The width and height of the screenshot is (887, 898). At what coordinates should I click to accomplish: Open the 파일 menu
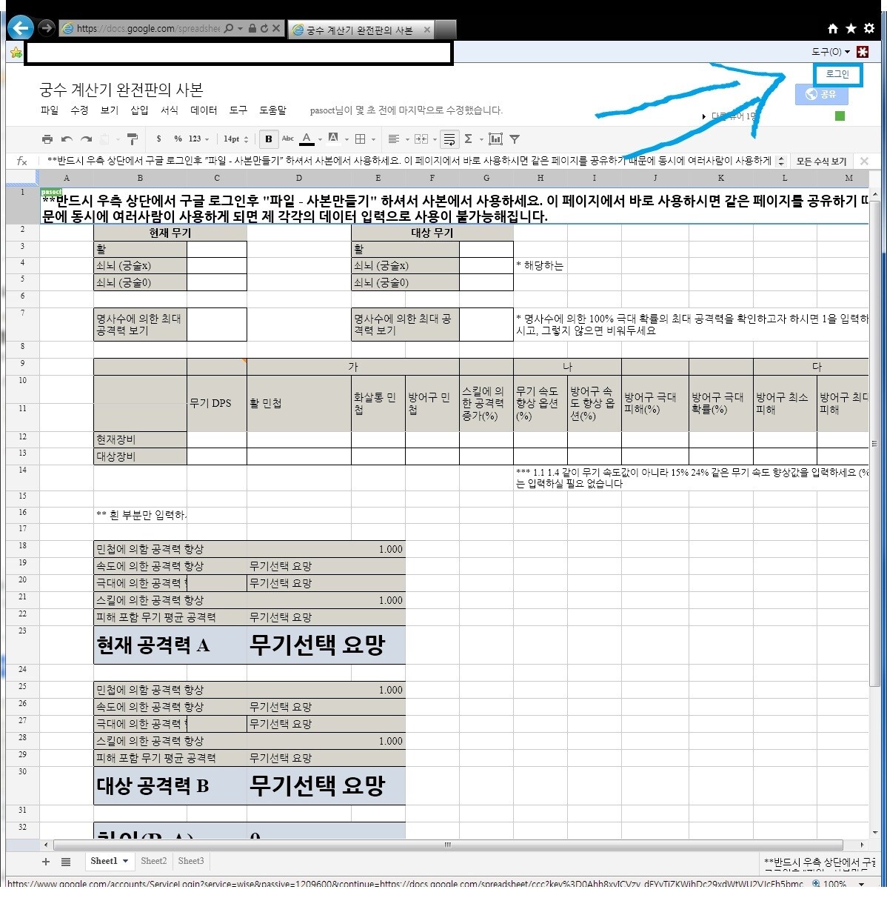coord(50,110)
